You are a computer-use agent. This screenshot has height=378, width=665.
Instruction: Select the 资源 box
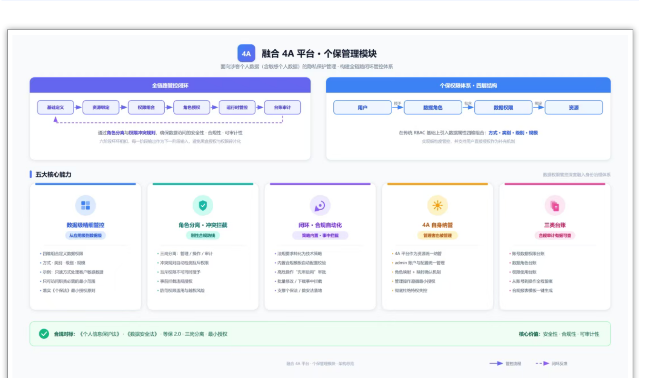click(x=574, y=107)
